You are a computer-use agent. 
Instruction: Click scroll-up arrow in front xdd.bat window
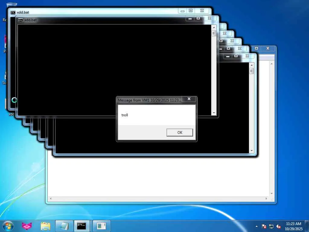pos(214,27)
